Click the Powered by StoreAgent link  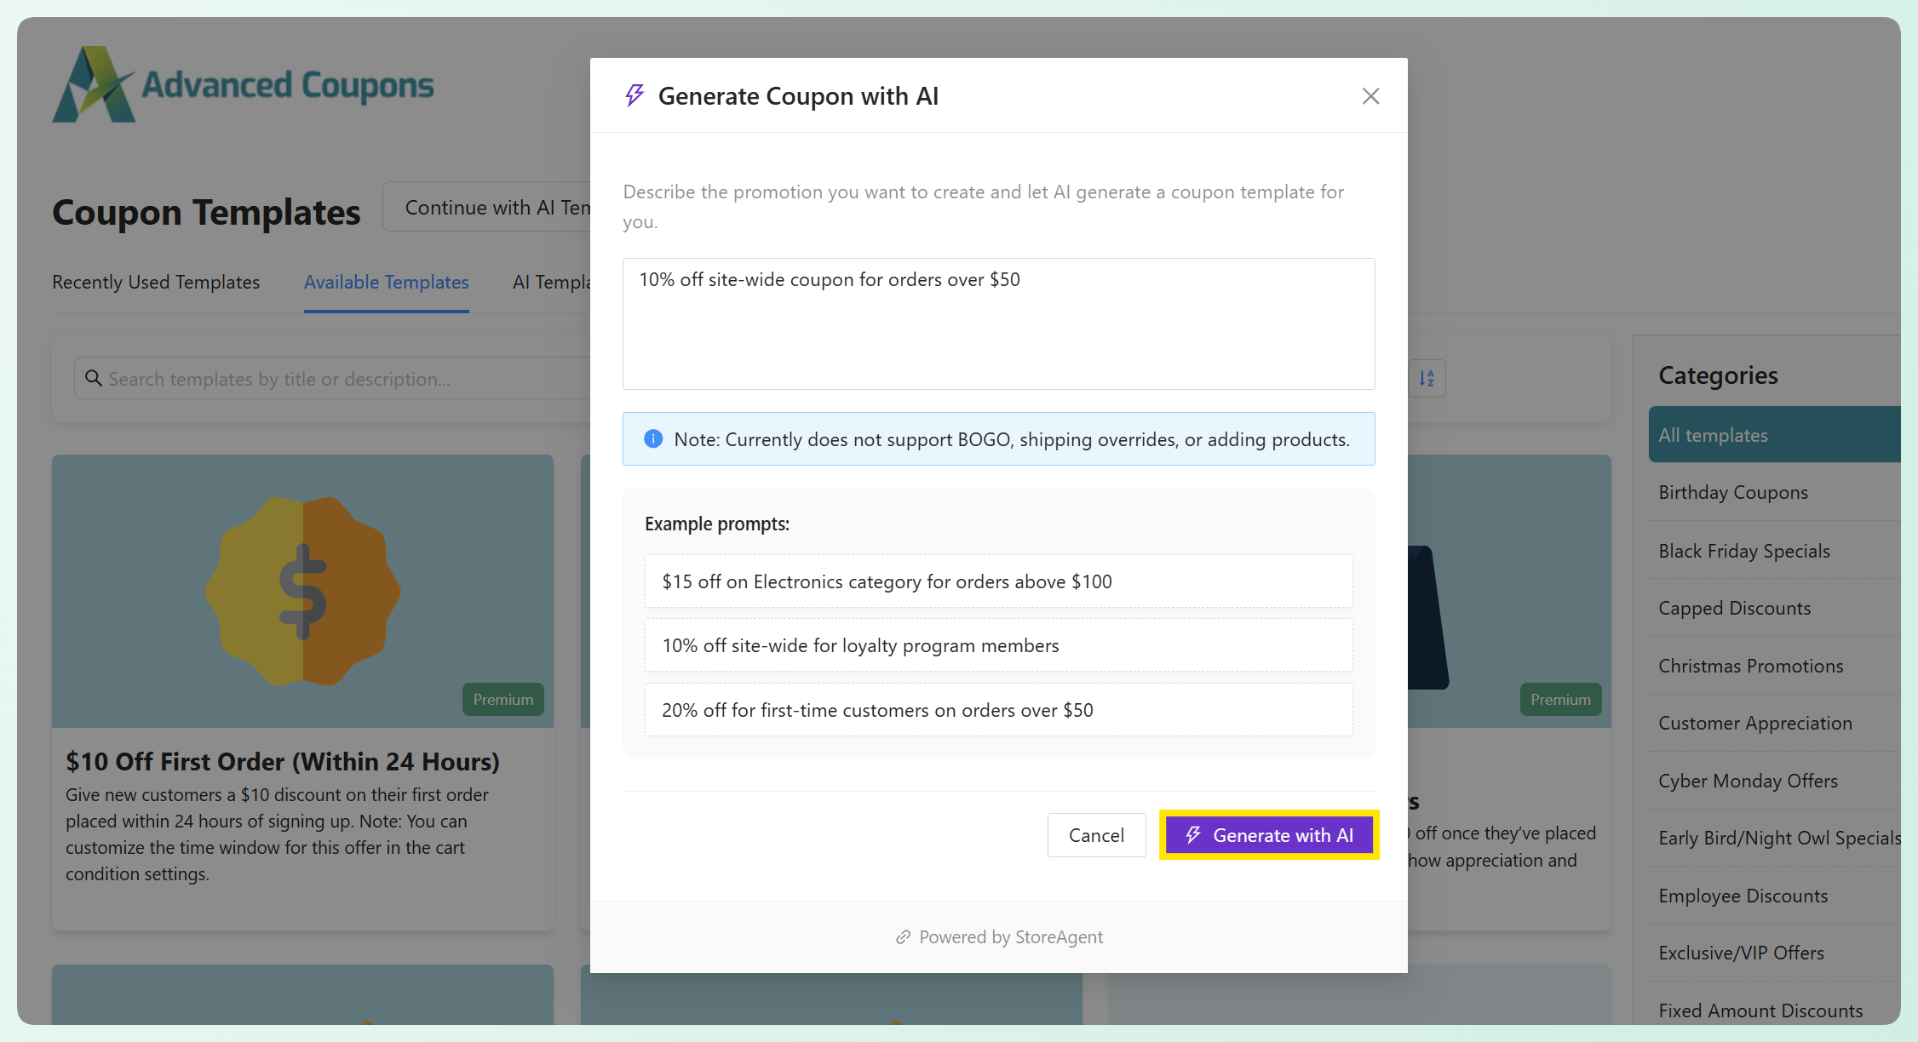1010,937
